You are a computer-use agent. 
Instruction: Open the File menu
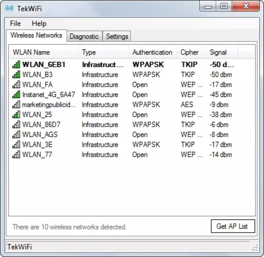[15, 23]
